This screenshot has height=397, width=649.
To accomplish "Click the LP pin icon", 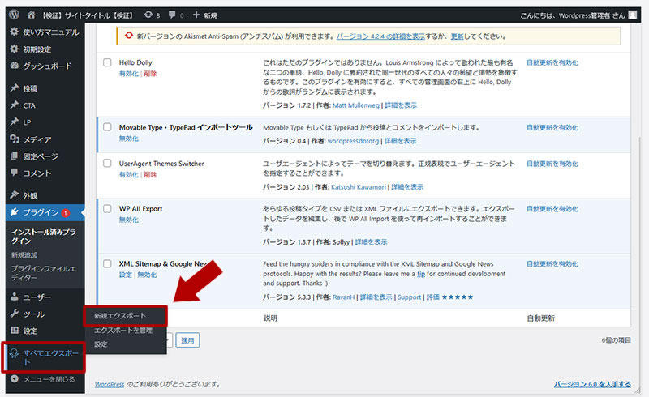I will 15,122.
